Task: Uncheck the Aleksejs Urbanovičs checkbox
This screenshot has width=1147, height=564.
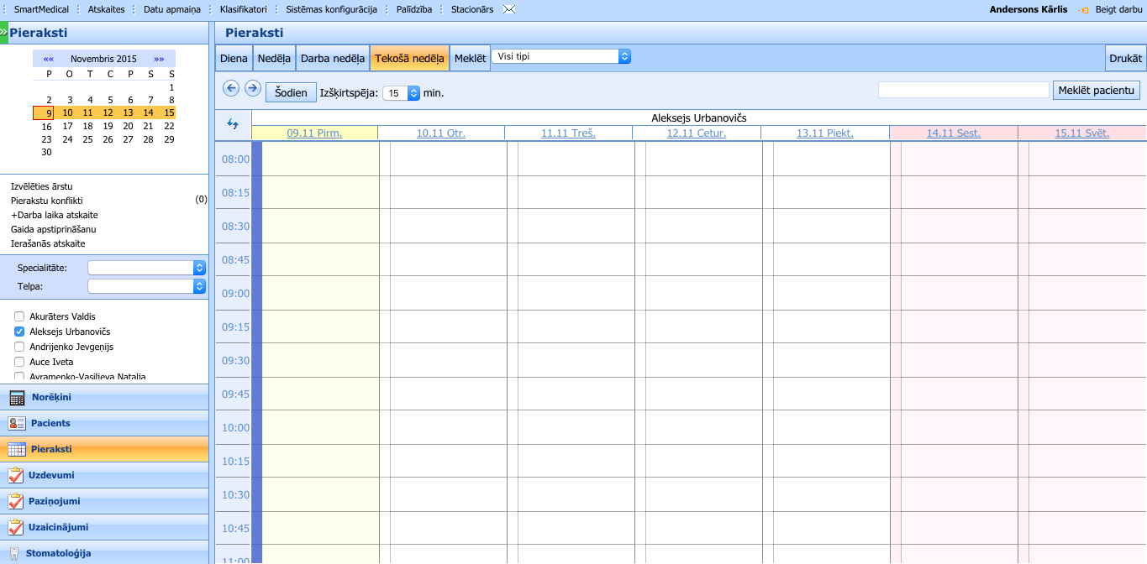Action: point(19,332)
